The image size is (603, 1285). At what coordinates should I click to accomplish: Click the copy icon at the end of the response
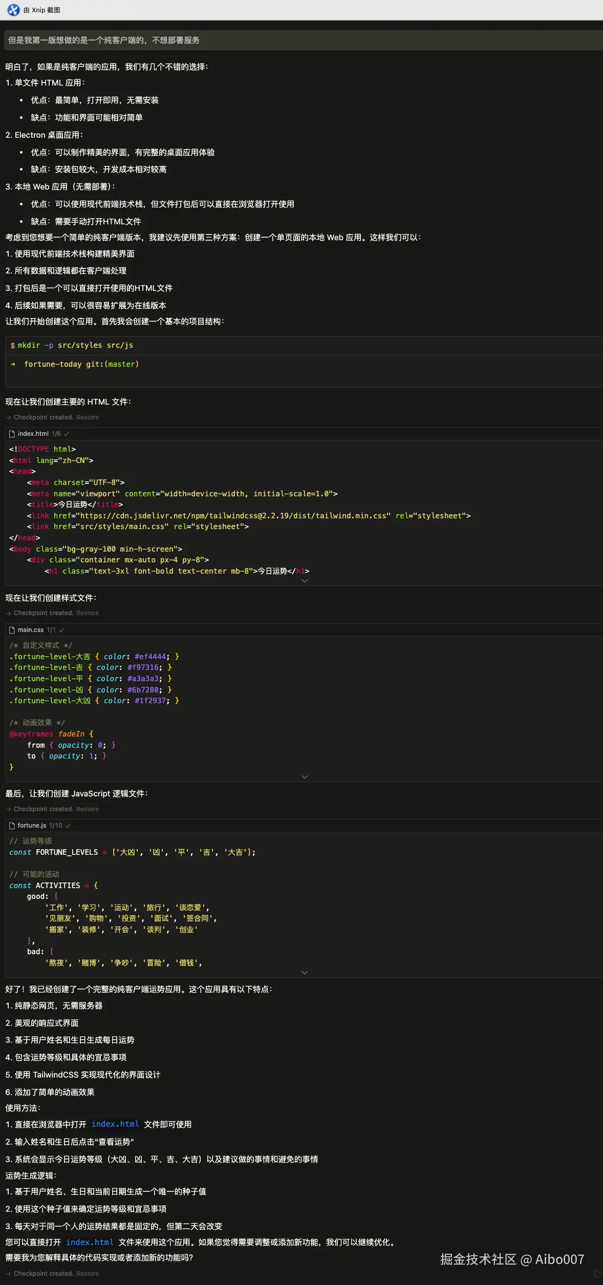click(x=597, y=1273)
